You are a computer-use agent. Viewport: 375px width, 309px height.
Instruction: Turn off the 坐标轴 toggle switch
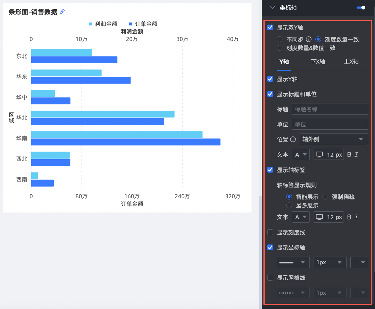(x=361, y=8)
